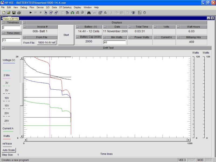Click the Copy toolbar icon

117,13
